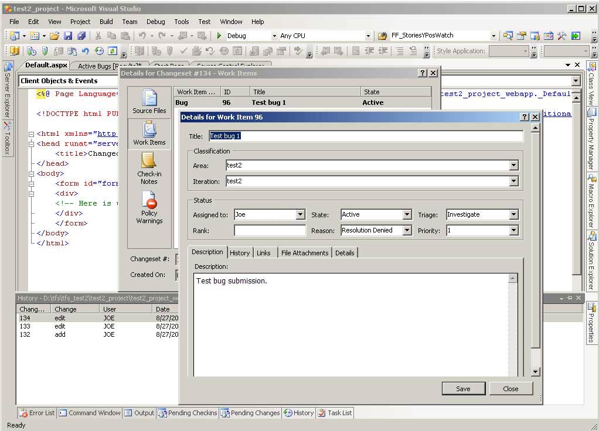
Task: Collapse the body element outline node
Action: [x=31, y=174]
